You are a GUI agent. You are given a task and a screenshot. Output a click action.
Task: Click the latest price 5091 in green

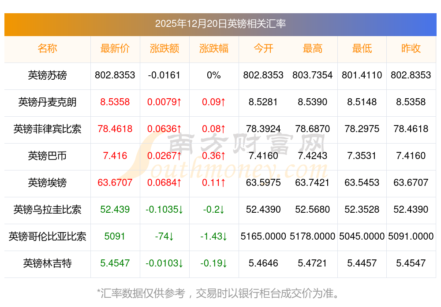(x=115, y=237)
